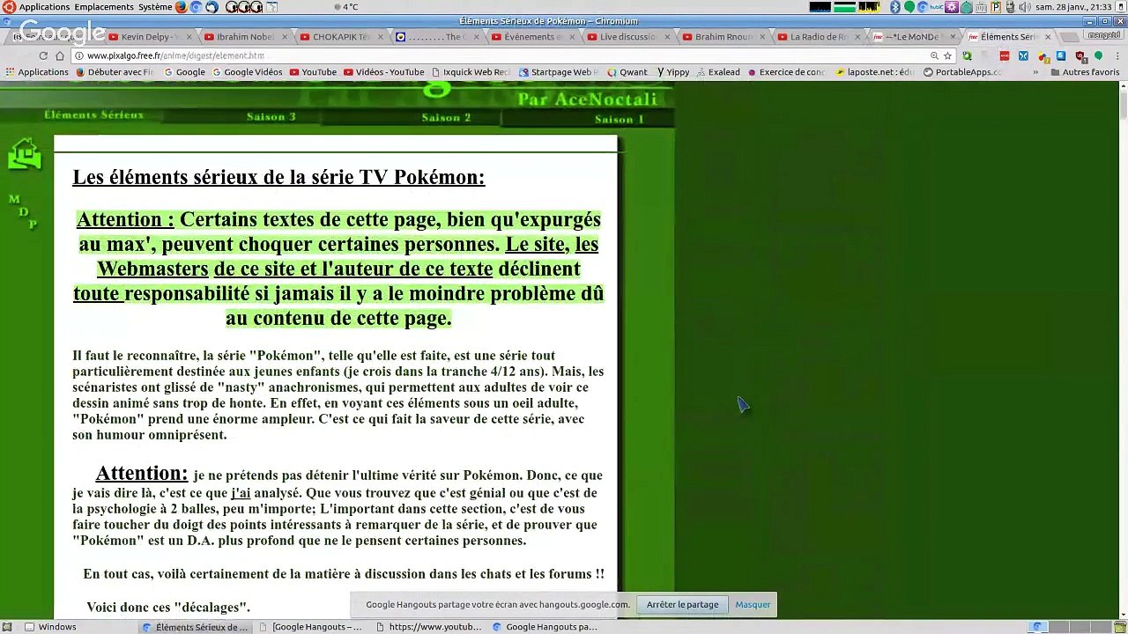The height and width of the screenshot is (634, 1128).
Task: Open the clock showing sam. 28 janv.
Action: (1073, 7)
